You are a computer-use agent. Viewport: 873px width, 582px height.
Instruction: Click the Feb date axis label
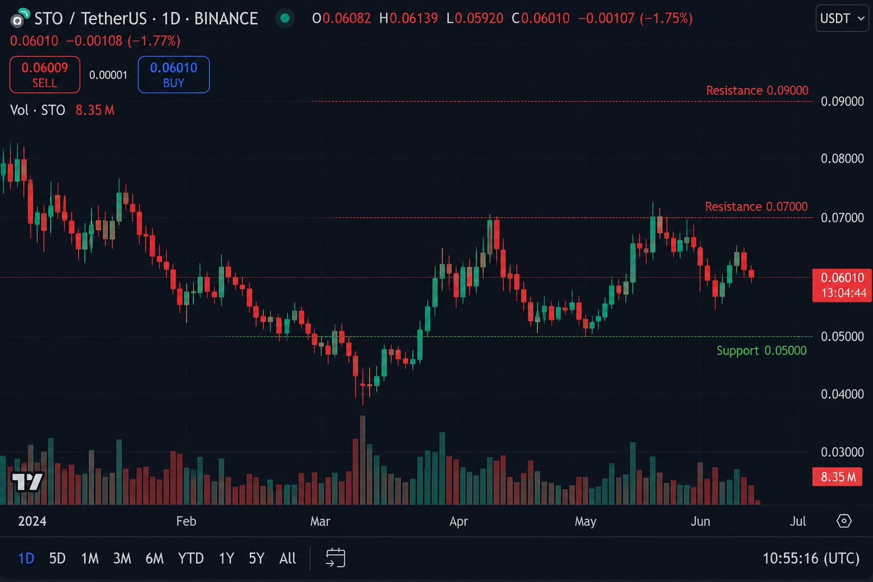tap(186, 521)
